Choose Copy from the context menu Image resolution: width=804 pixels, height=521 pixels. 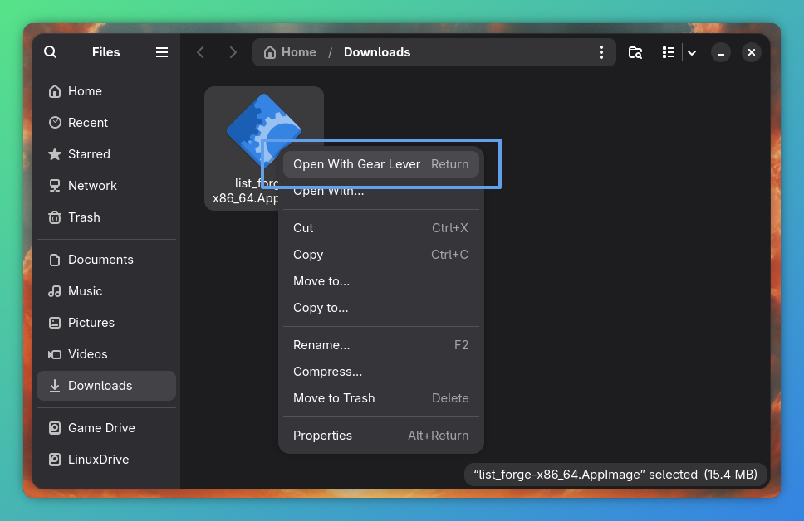click(x=381, y=255)
